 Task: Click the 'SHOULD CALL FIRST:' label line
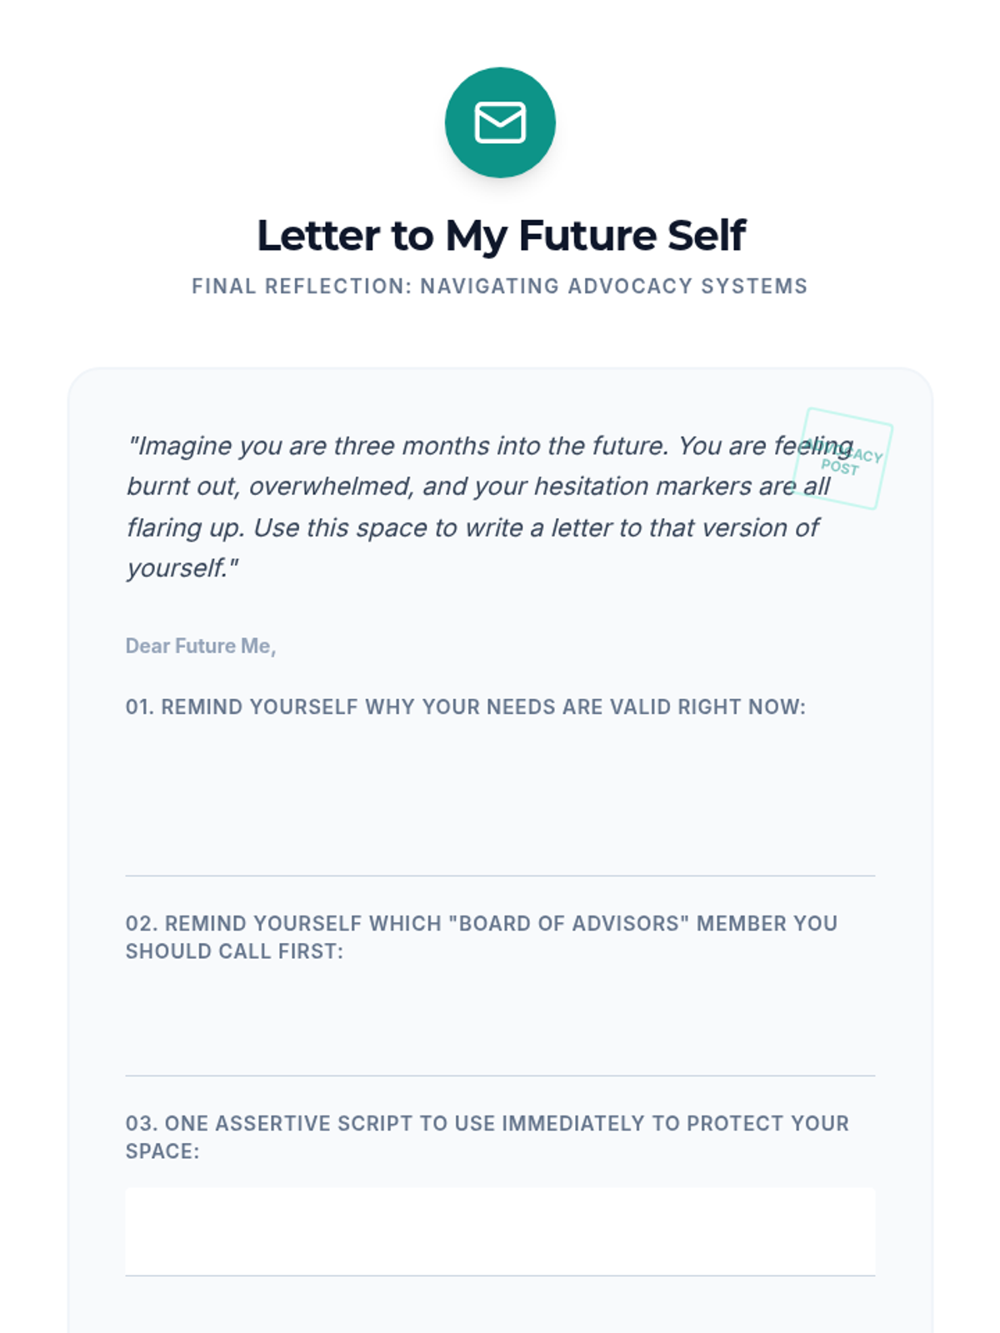234,951
